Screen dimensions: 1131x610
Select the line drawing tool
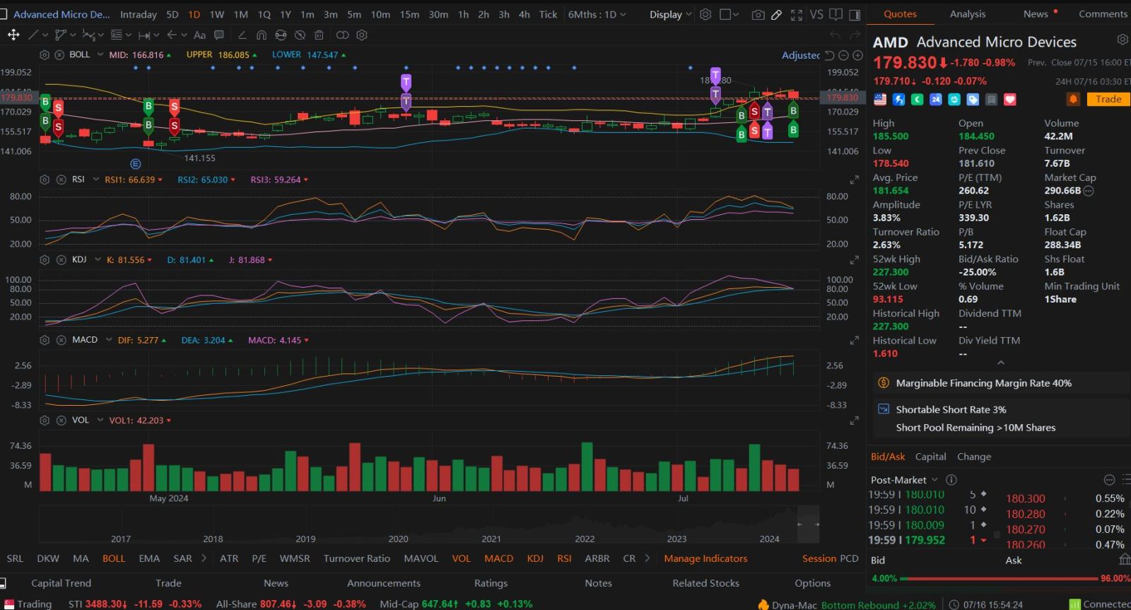[33, 35]
